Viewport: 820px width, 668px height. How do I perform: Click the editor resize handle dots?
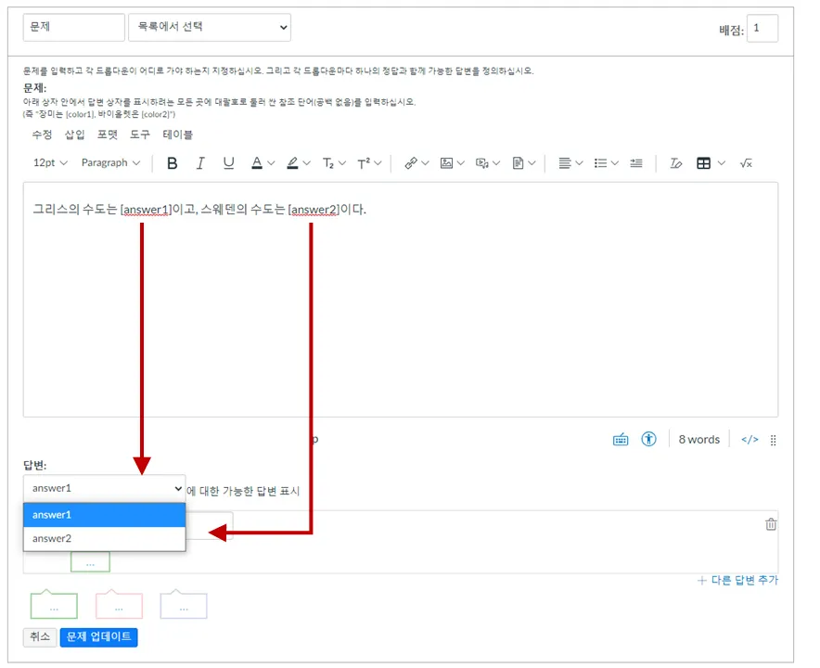[773, 441]
